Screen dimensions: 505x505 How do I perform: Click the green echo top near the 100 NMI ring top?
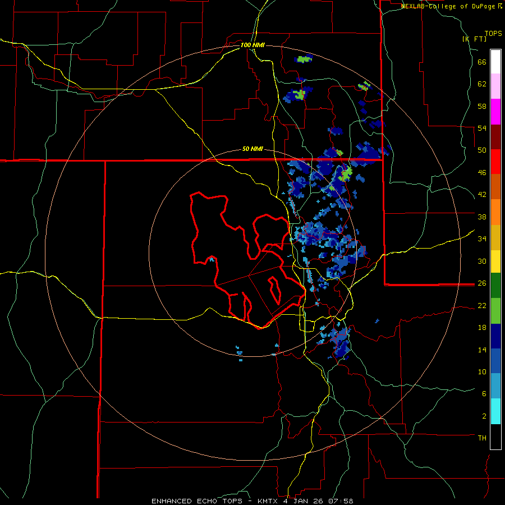(304, 59)
